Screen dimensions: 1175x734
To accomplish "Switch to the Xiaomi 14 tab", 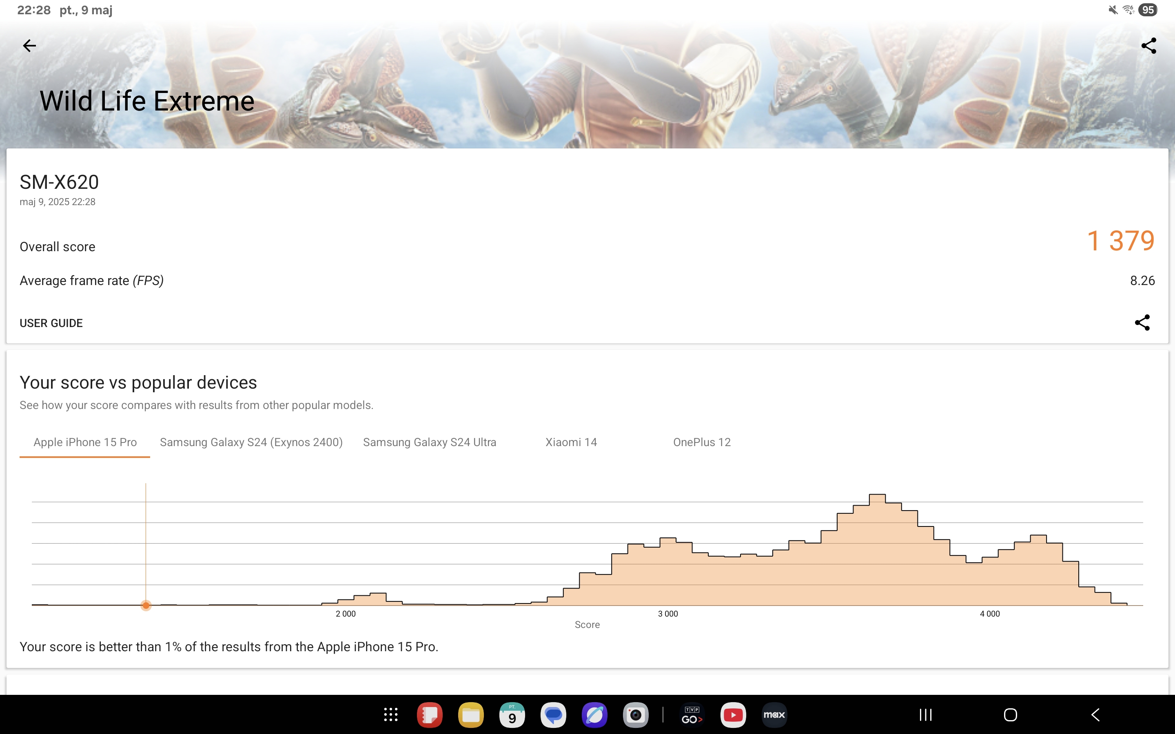I will click(x=571, y=442).
